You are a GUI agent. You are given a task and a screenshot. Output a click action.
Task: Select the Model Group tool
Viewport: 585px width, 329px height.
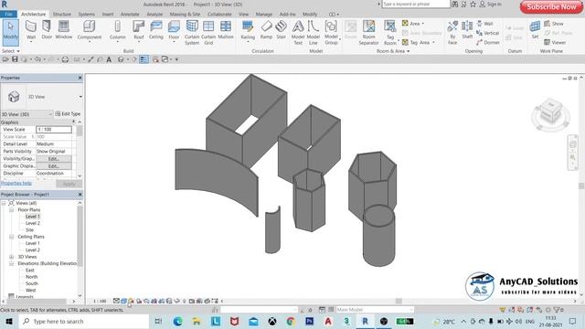coord(331,33)
